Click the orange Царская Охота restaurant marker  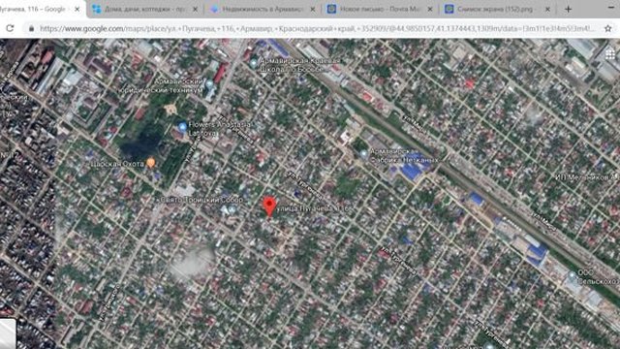[151, 162]
